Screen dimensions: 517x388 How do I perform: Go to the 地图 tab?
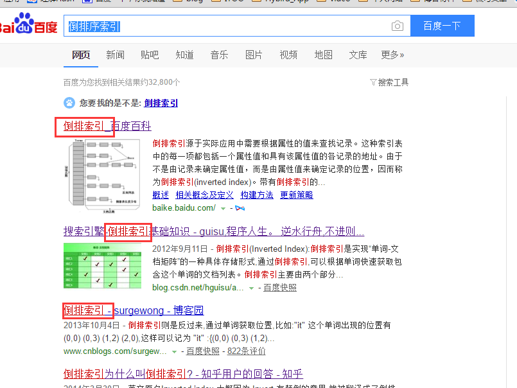tap(324, 55)
